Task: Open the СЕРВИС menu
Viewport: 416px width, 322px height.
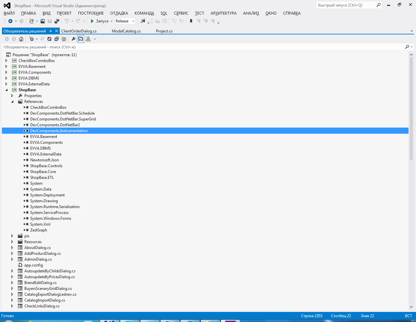Action: click(x=181, y=13)
